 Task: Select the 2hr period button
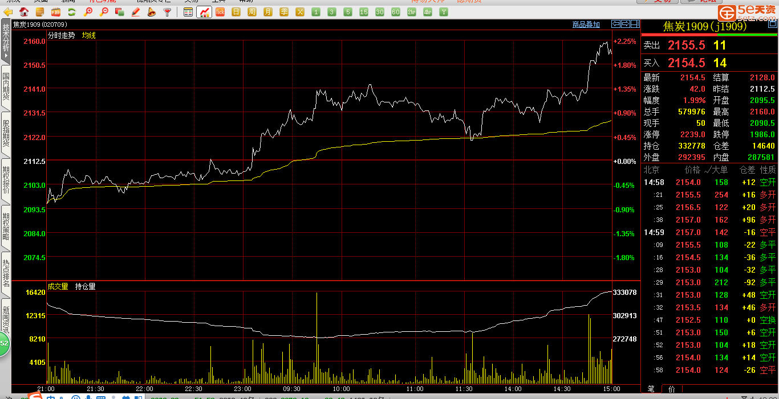pyautogui.click(x=412, y=12)
